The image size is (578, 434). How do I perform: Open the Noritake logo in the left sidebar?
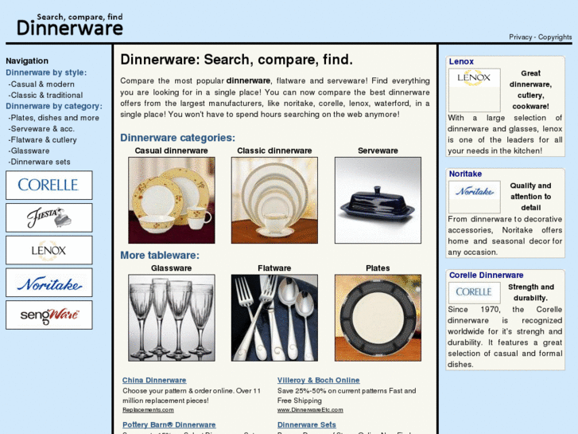tap(49, 283)
